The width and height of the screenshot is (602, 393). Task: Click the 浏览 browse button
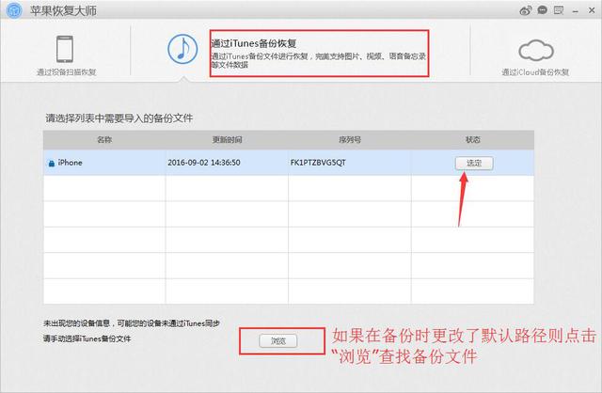pos(278,340)
